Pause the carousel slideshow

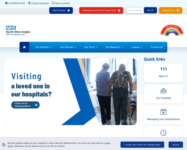tap(127, 121)
